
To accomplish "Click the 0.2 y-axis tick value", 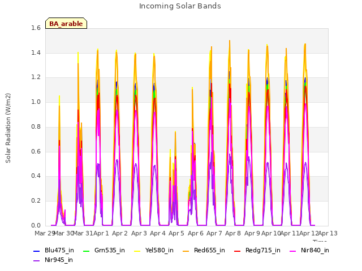I will click(x=36, y=201).
